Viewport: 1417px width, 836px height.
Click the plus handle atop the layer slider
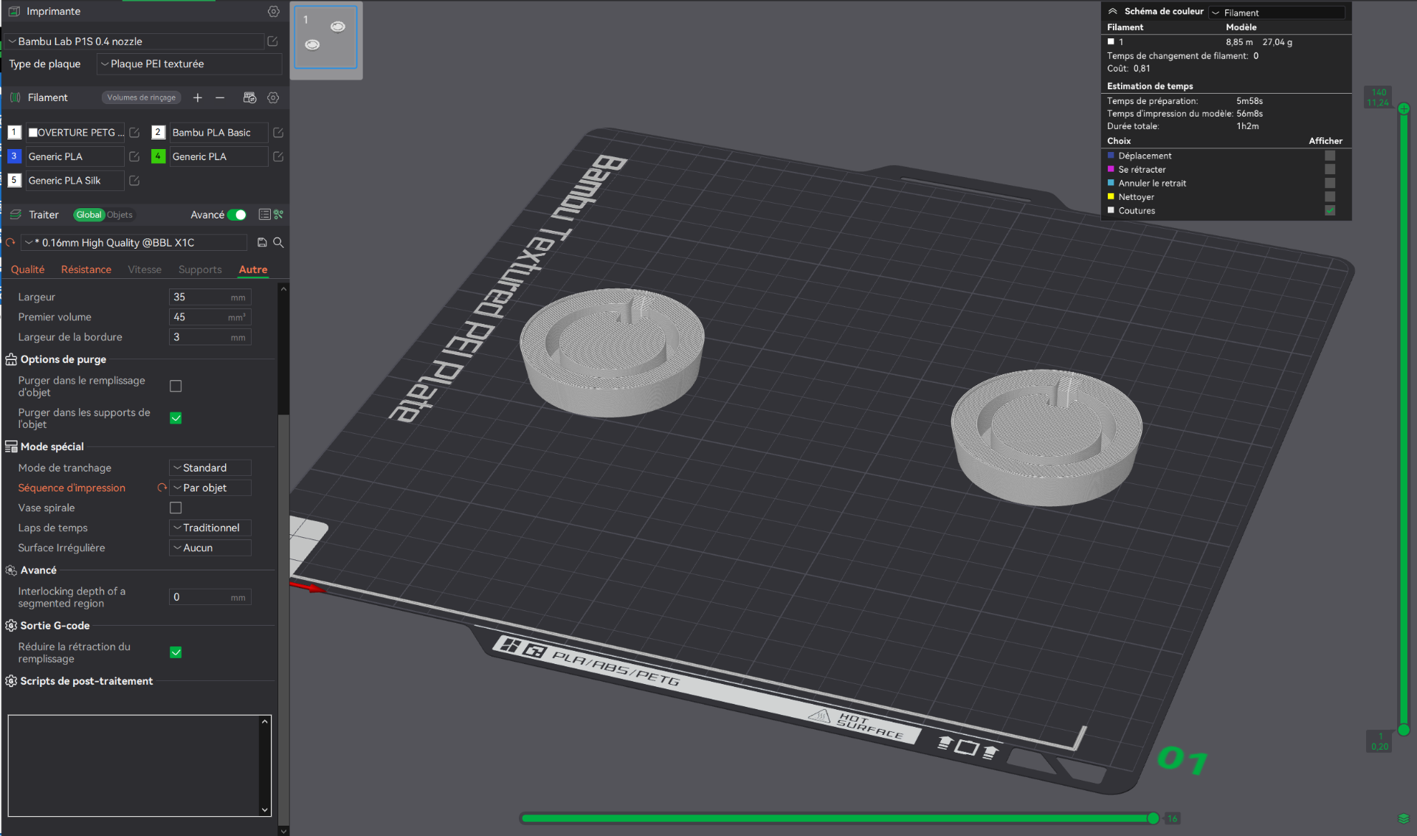(1404, 108)
